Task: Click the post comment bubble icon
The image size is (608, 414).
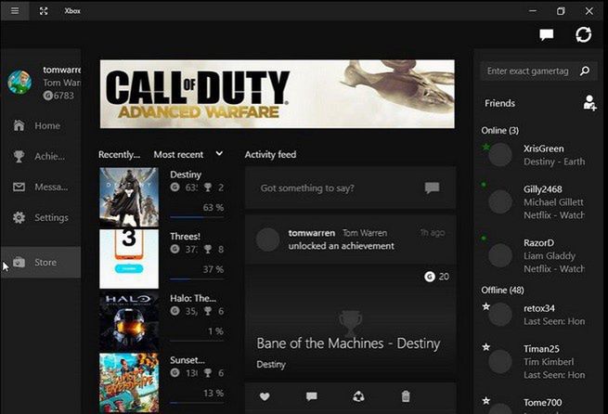Action: 432,188
